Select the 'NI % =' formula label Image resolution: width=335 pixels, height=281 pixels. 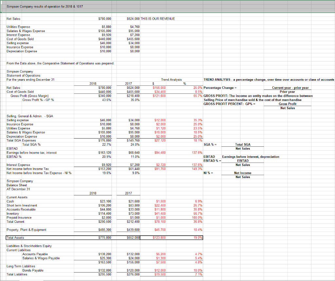(208, 173)
